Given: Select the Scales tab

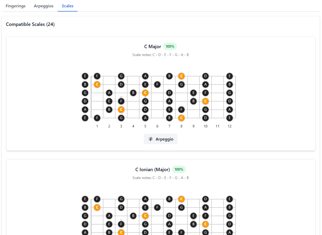Looking at the screenshot, I should (68, 6).
